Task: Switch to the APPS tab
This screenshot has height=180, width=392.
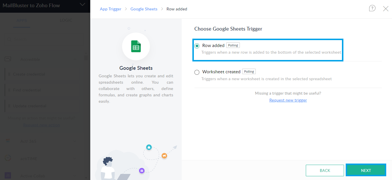Action: (21, 20)
